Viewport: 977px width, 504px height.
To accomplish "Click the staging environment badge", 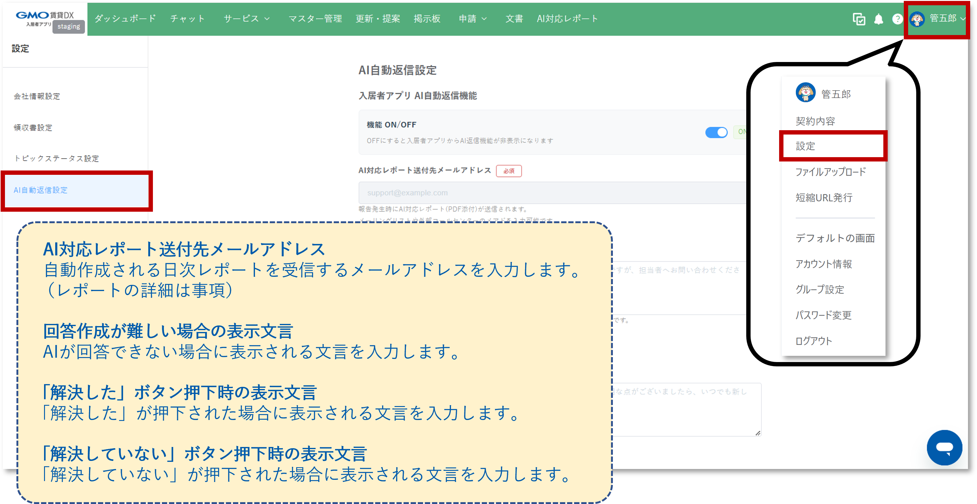I will click(x=69, y=27).
